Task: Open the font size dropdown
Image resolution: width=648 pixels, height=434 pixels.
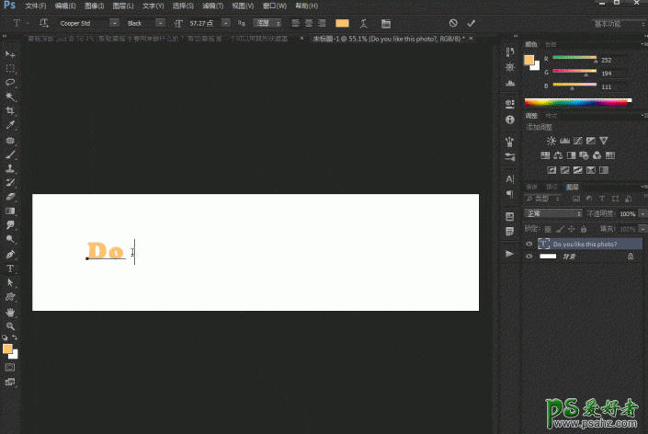Action: click(x=225, y=23)
